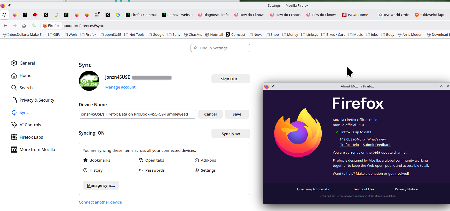Expand the Net Tools bookmarks folder

tap(135, 34)
